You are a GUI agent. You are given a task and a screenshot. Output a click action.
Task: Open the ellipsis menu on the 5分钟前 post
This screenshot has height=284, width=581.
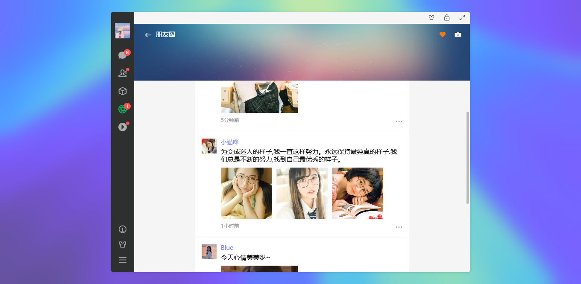(399, 121)
